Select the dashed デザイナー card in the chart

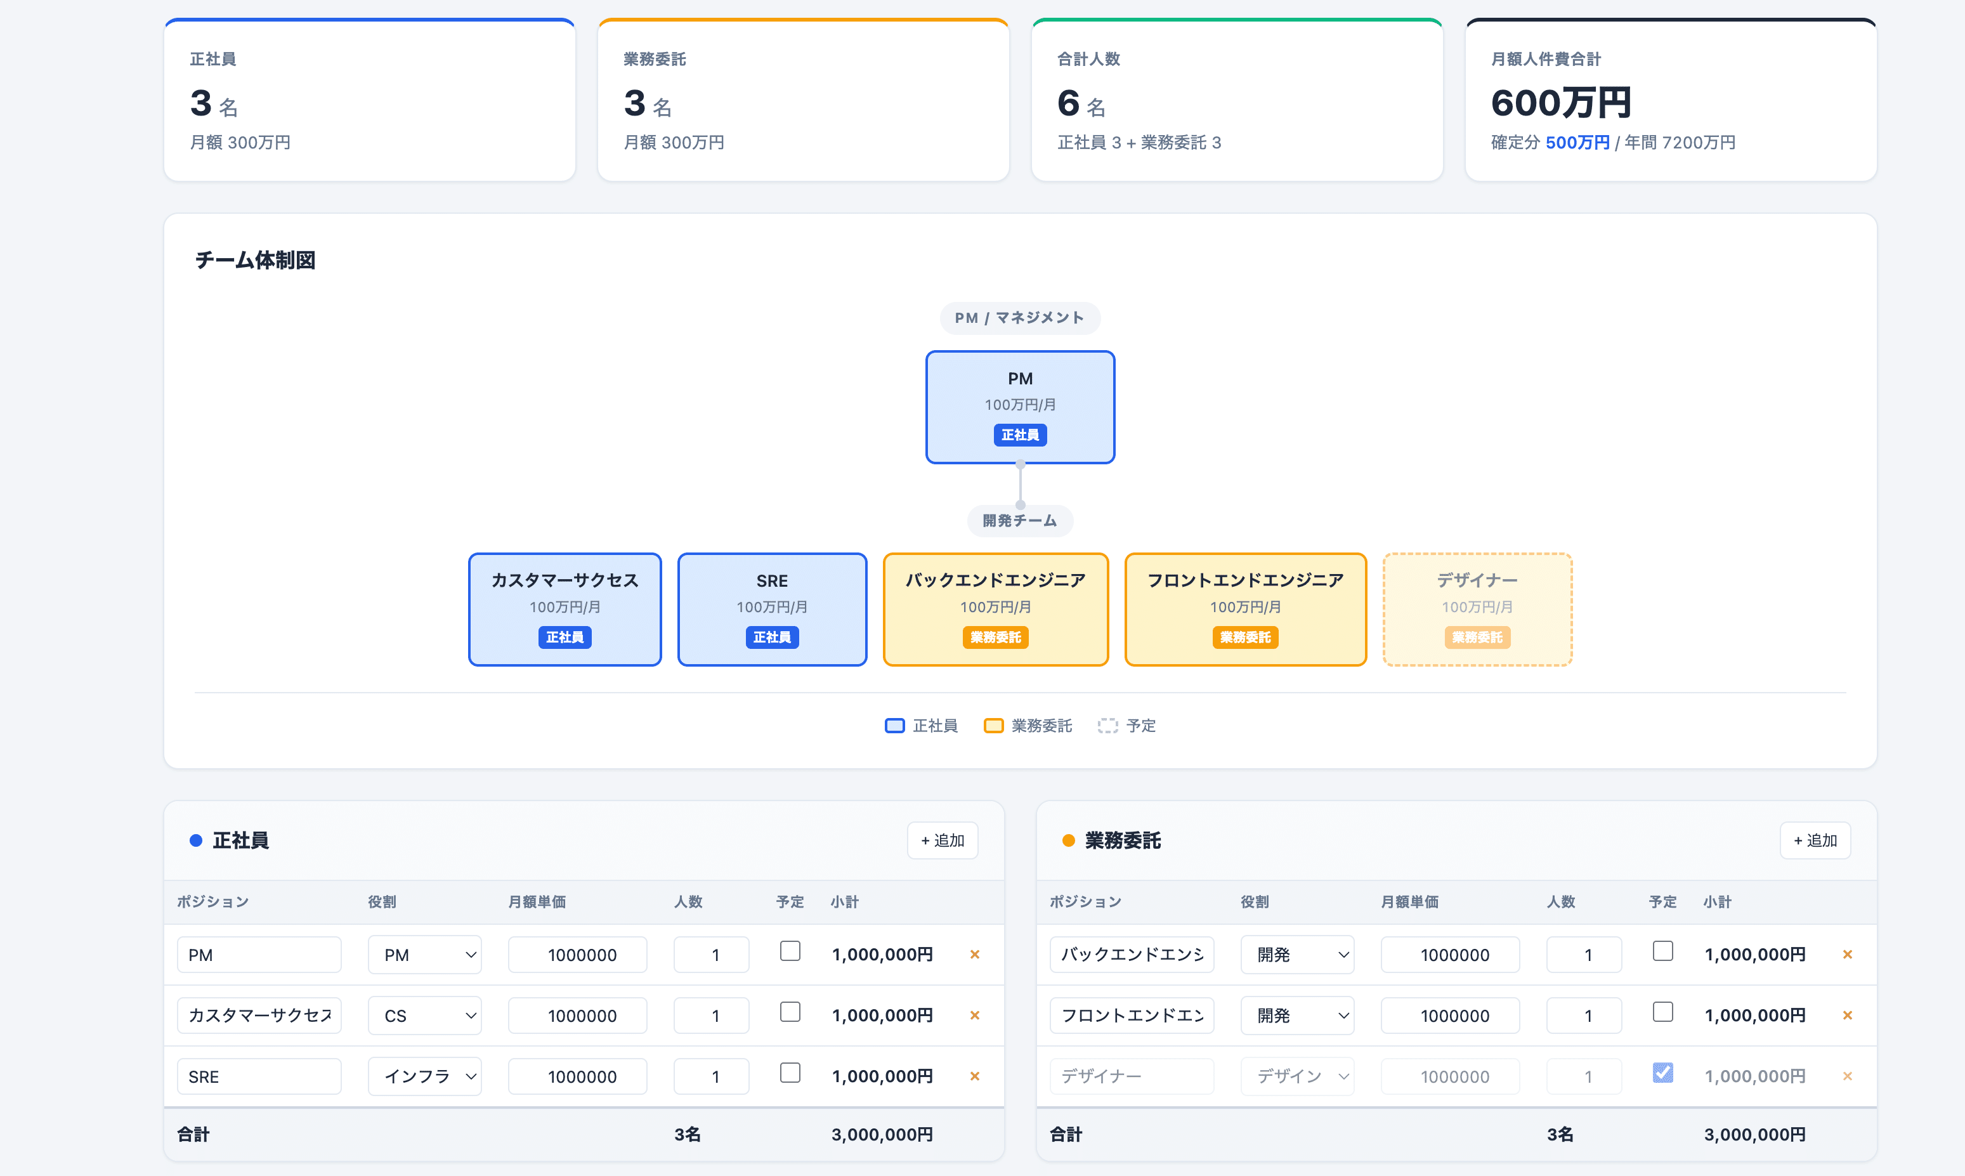point(1477,608)
